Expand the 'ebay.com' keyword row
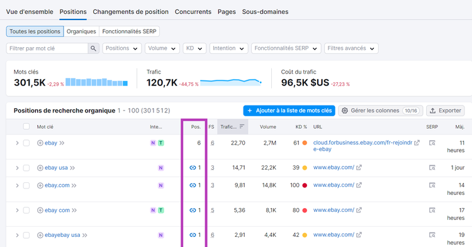The width and height of the screenshot is (472, 247). coord(17,185)
